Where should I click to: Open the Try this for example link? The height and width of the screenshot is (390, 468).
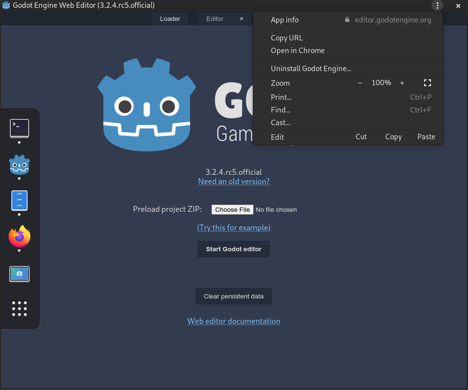coord(234,228)
